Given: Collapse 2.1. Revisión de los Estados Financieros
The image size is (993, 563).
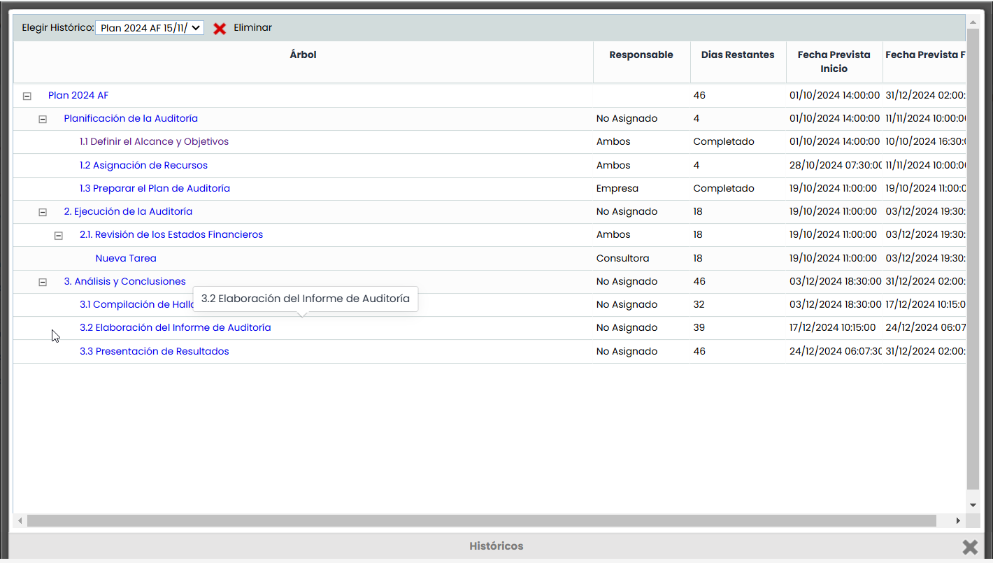Looking at the screenshot, I should point(59,236).
